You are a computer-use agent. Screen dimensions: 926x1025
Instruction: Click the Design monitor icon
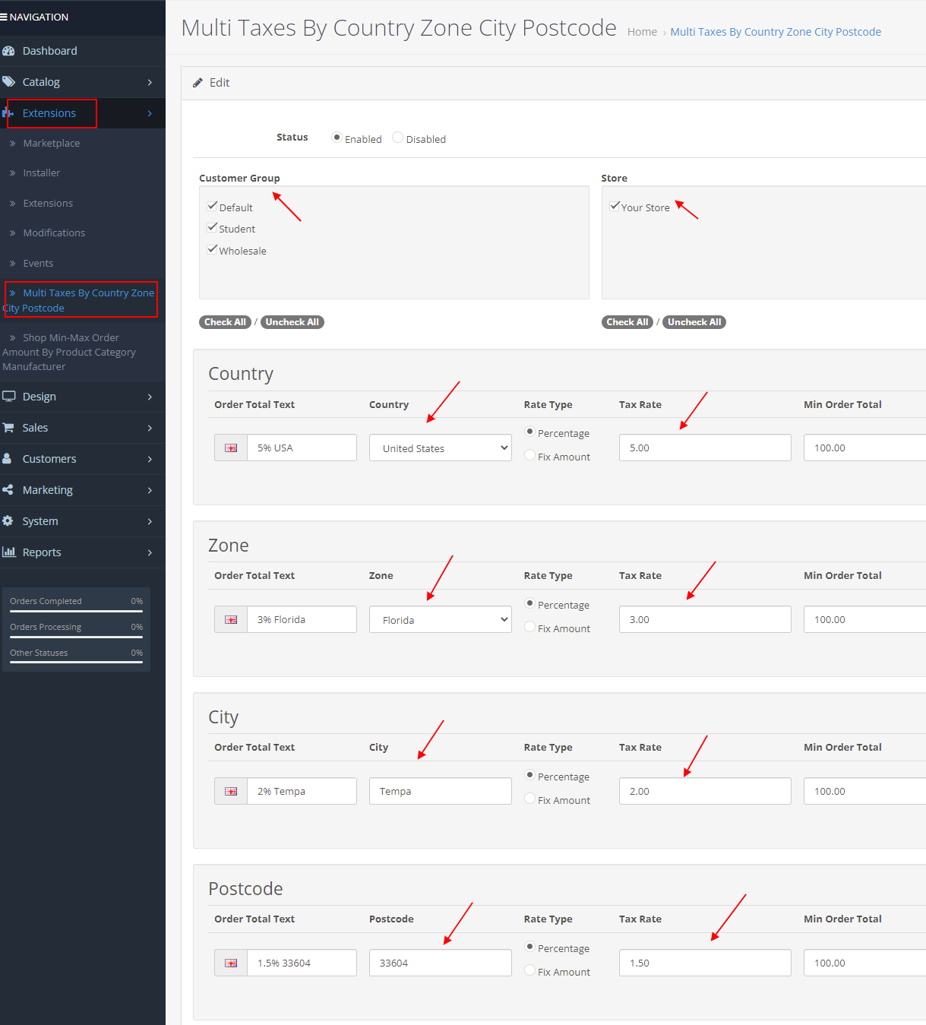[x=8, y=397]
